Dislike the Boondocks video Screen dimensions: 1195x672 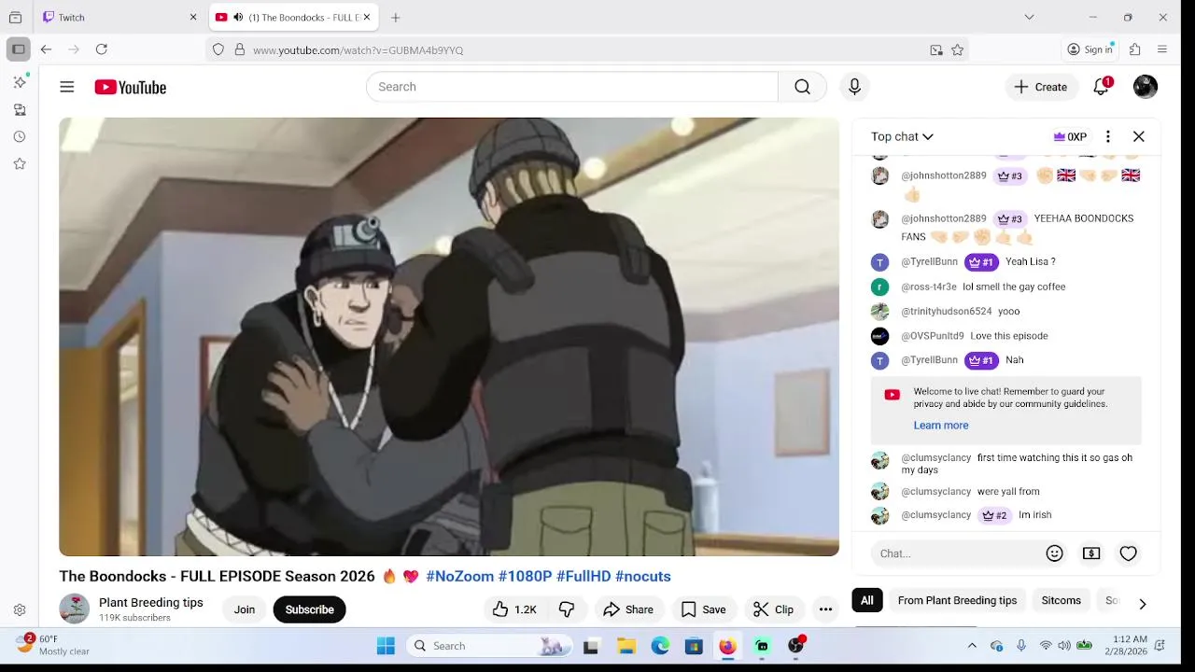click(567, 609)
